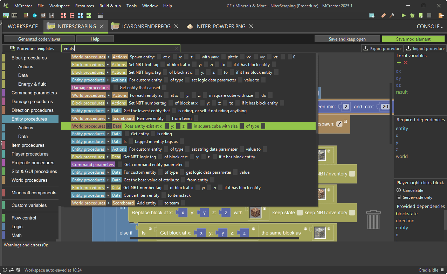Click the red-blue arrows toolbar icon

[101, 15]
